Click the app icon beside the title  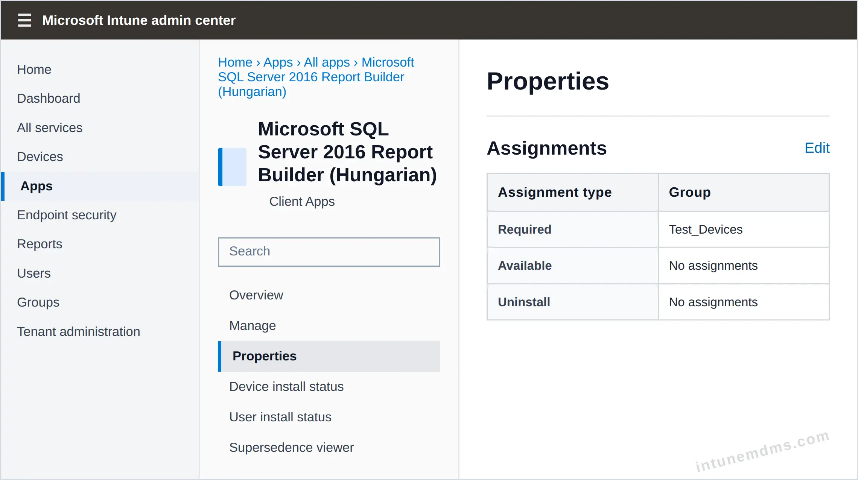[x=232, y=167]
